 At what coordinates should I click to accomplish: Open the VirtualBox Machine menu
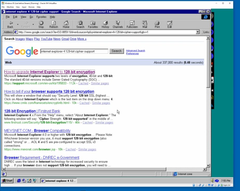pos(10,7)
